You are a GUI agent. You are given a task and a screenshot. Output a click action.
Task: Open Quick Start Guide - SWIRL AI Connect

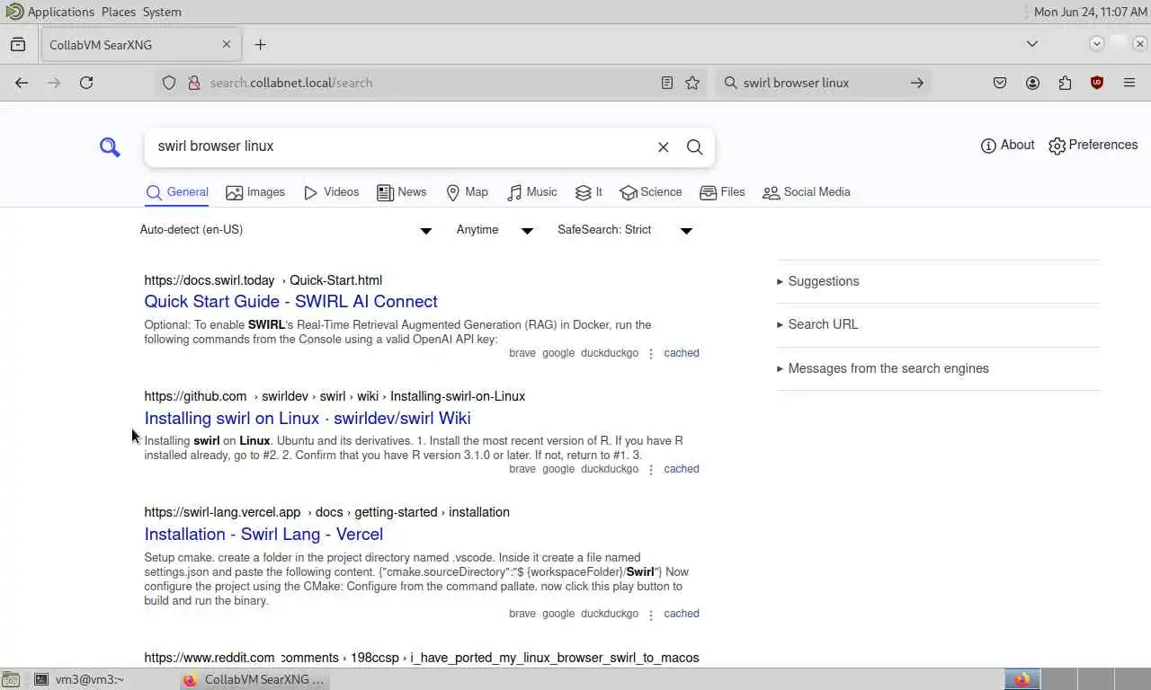[290, 302]
